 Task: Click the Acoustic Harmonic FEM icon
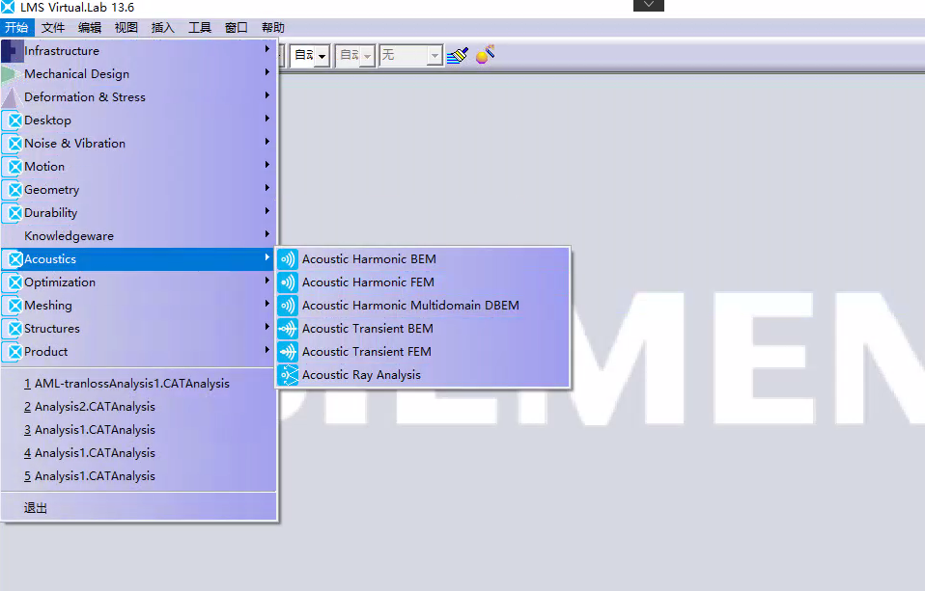tap(288, 282)
